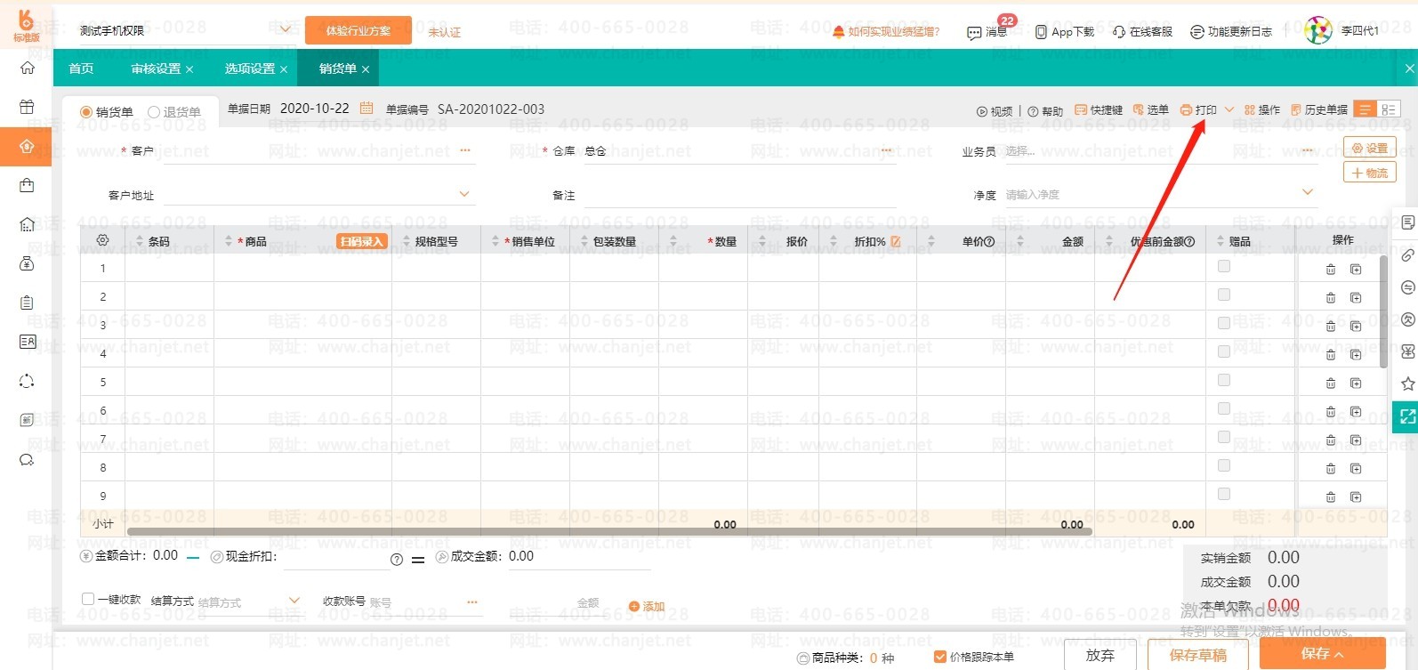Screen dimensions: 1418x670
Task: Click the print icon in toolbar
Action: (1186, 110)
